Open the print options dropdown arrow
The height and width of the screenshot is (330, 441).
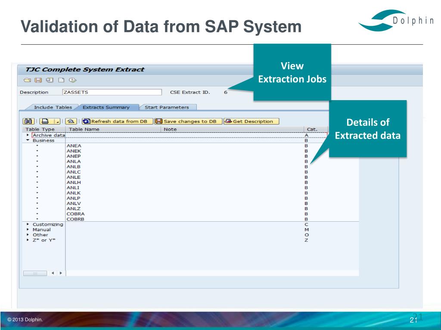(57, 121)
